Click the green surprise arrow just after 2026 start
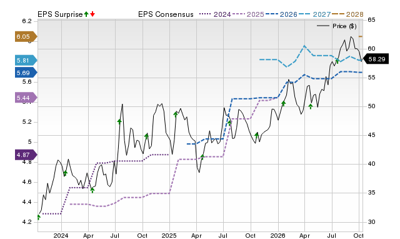 [283, 103]
